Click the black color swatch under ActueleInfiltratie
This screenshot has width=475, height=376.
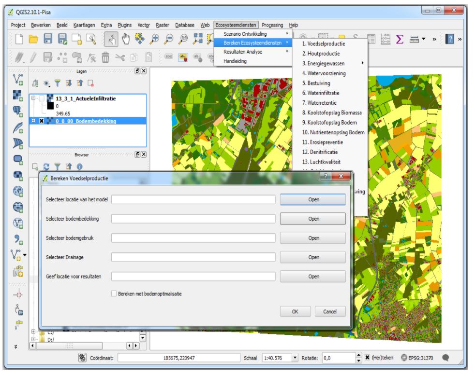(50, 106)
